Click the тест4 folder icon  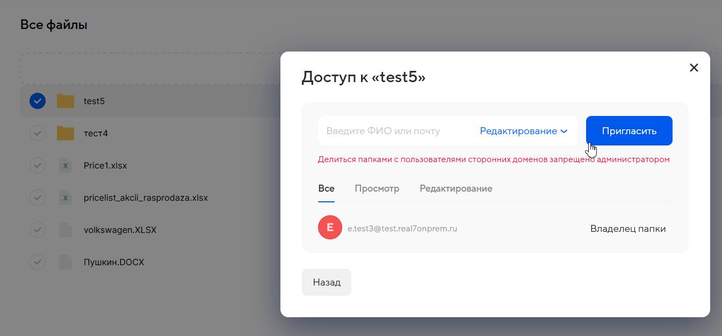point(66,133)
